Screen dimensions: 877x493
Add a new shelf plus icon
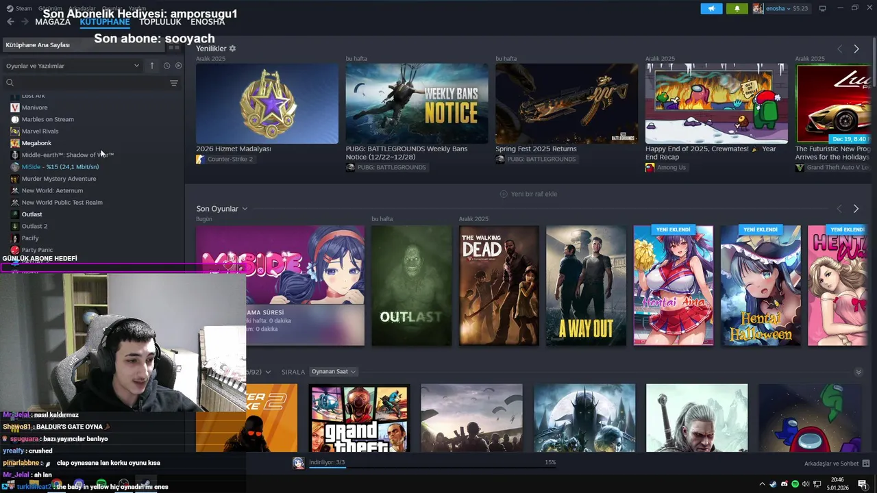point(504,194)
